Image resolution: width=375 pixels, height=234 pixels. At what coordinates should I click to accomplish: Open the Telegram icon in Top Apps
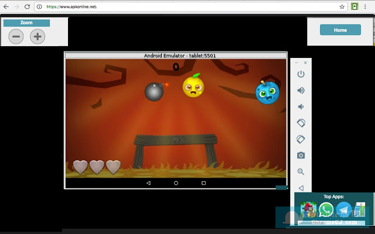(x=344, y=209)
